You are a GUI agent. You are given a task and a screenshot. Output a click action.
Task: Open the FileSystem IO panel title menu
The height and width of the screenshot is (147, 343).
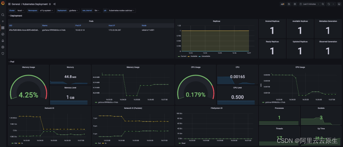(x=217, y=108)
